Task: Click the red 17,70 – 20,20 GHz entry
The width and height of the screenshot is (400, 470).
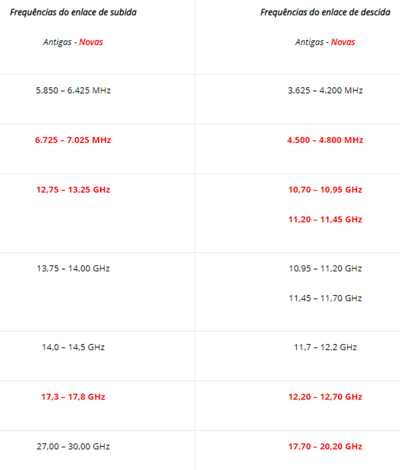Action: click(x=325, y=446)
